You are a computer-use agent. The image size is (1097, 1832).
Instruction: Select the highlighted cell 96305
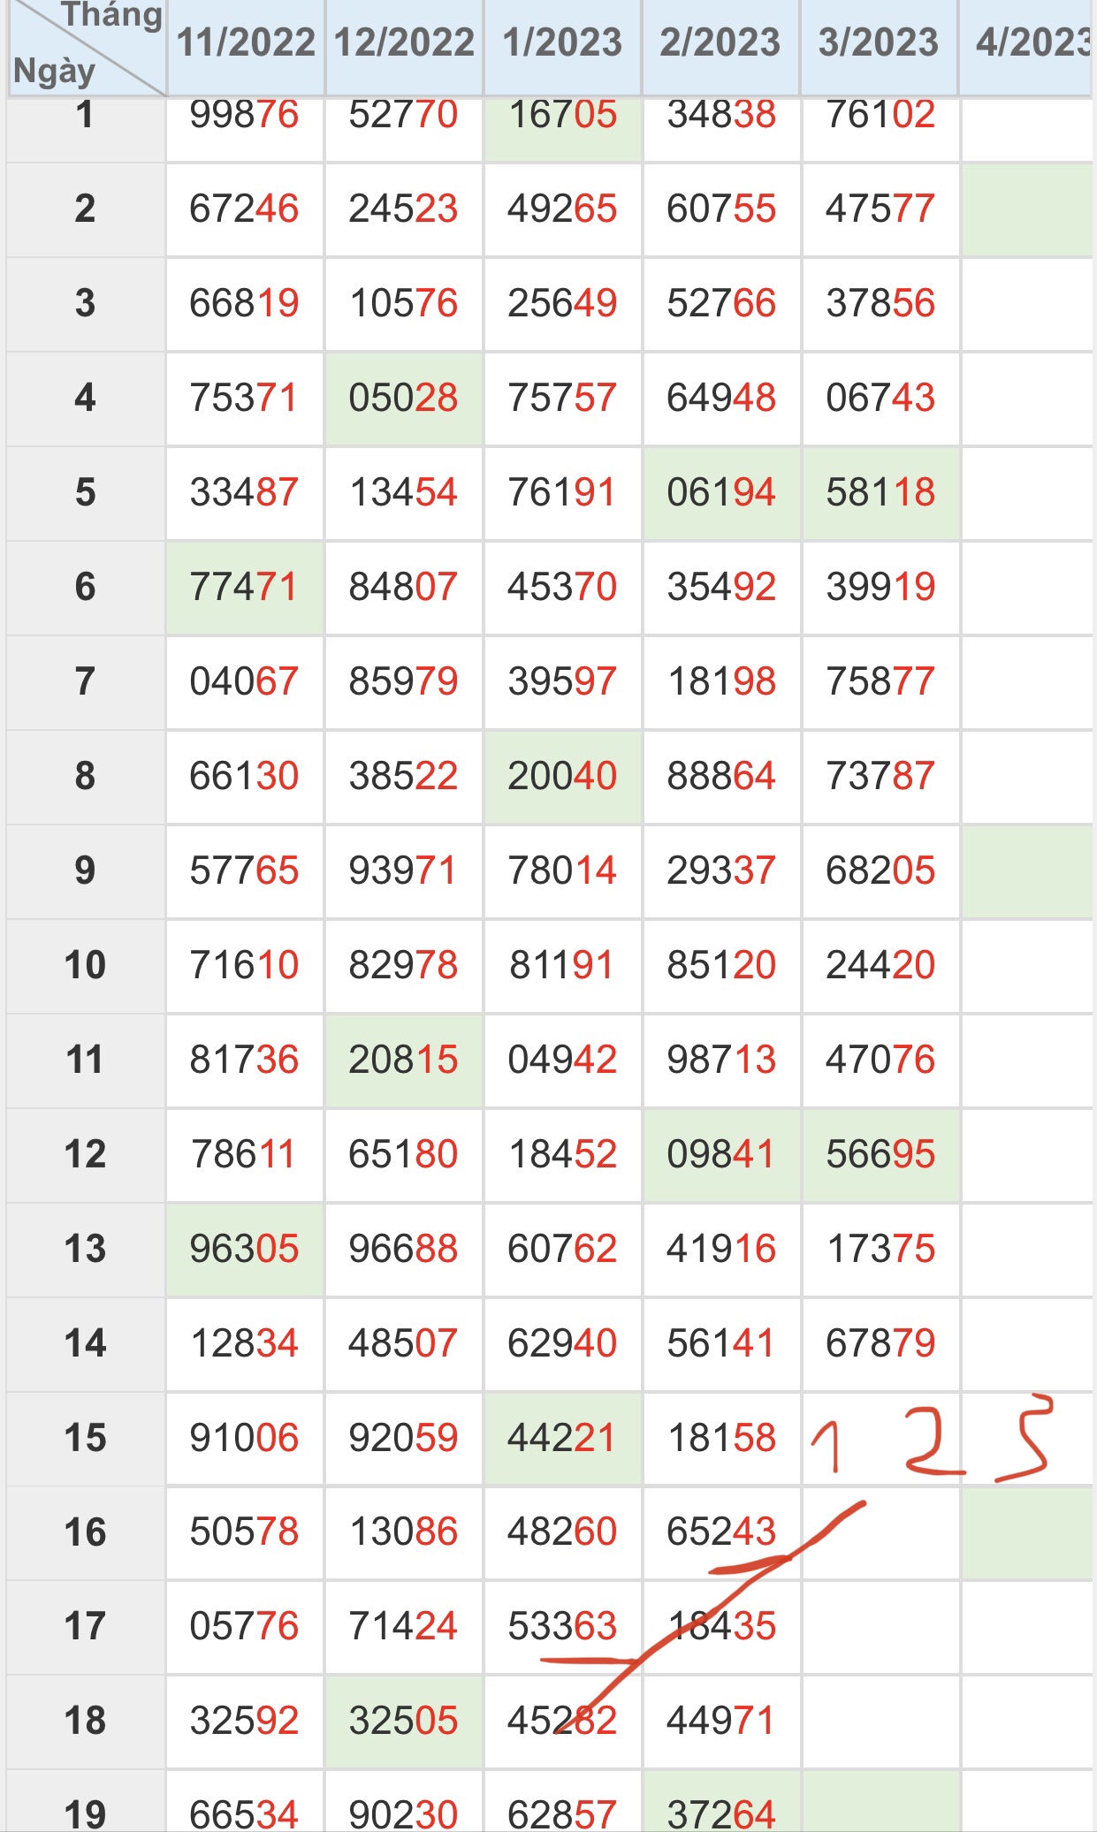pyautogui.click(x=244, y=1249)
